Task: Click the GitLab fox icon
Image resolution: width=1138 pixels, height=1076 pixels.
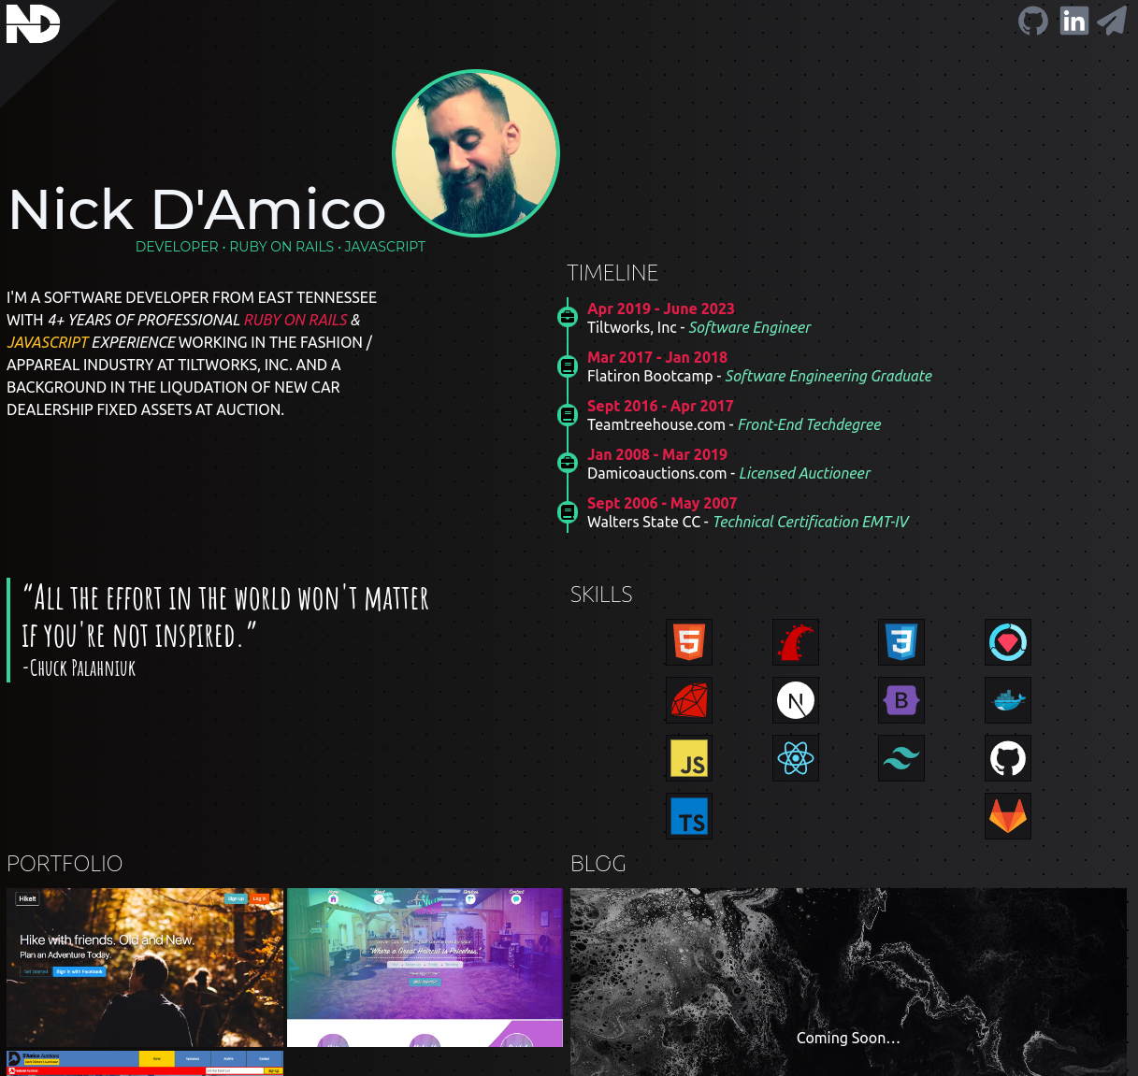Action: pyautogui.click(x=1008, y=816)
